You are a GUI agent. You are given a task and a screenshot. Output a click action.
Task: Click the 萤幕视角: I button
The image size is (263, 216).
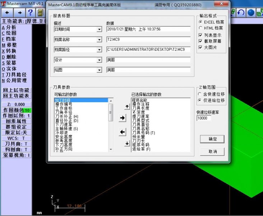[x=16, y=155]
